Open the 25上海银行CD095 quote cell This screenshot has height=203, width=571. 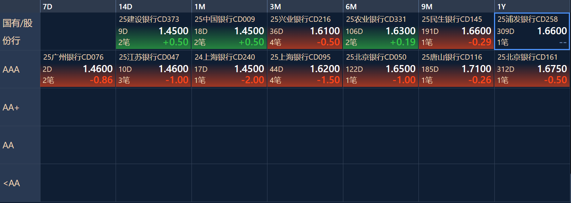[305, 69]
